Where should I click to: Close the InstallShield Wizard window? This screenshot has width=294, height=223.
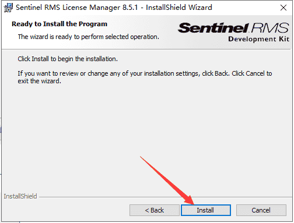[283, 8]
